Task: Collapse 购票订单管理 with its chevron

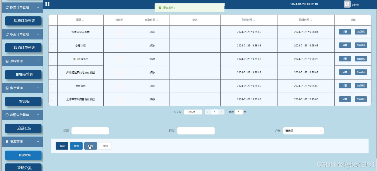Action: tap(38, 8)
